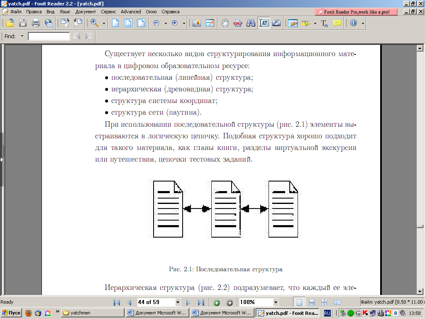Image resolution: width=425 pixels, height=319 pixels.
Task: Click the rotate page right icon
Action: pos(78,23)
